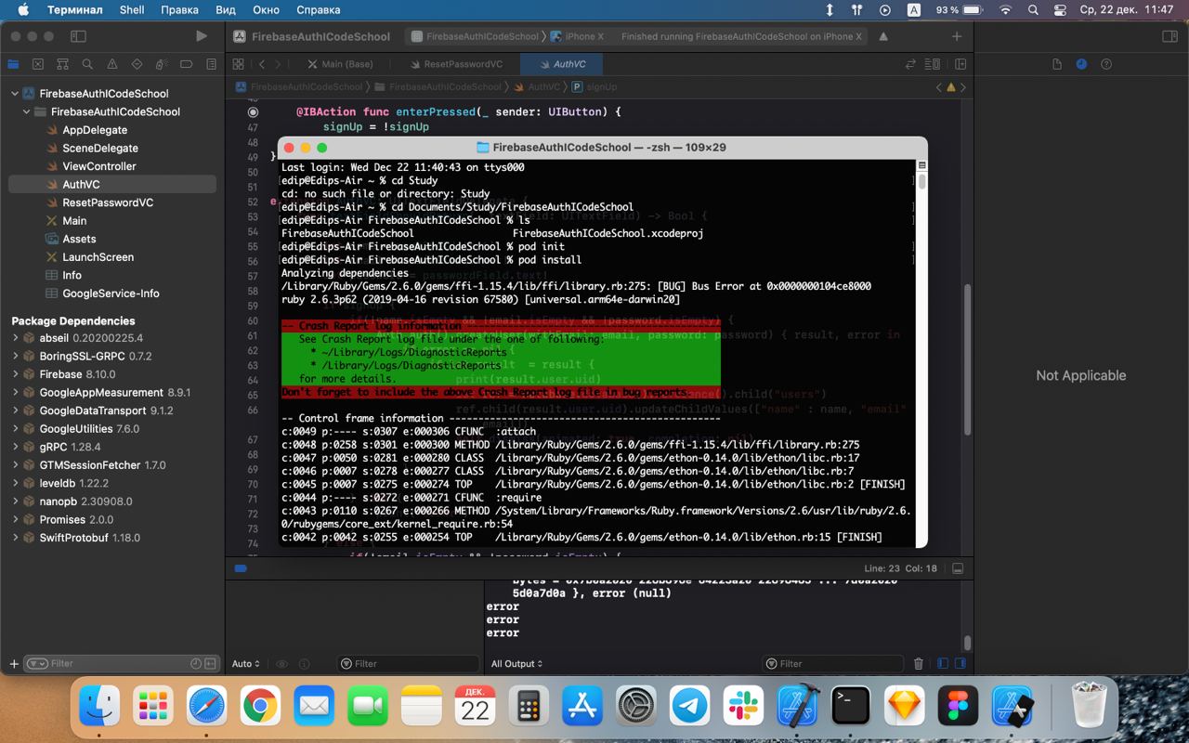Select the AuthVC editor tab
Image resolution: width=1189 pixels, height=743 pixels.
[561, 64]
